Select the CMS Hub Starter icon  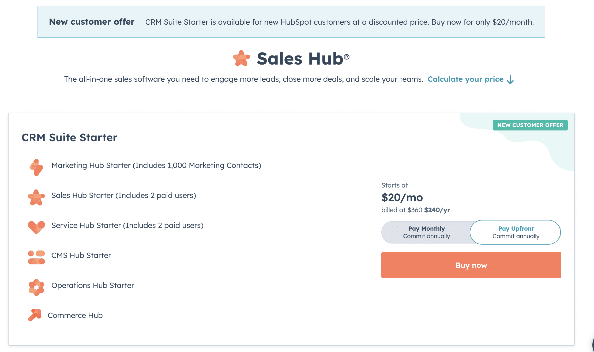[36, 257]
